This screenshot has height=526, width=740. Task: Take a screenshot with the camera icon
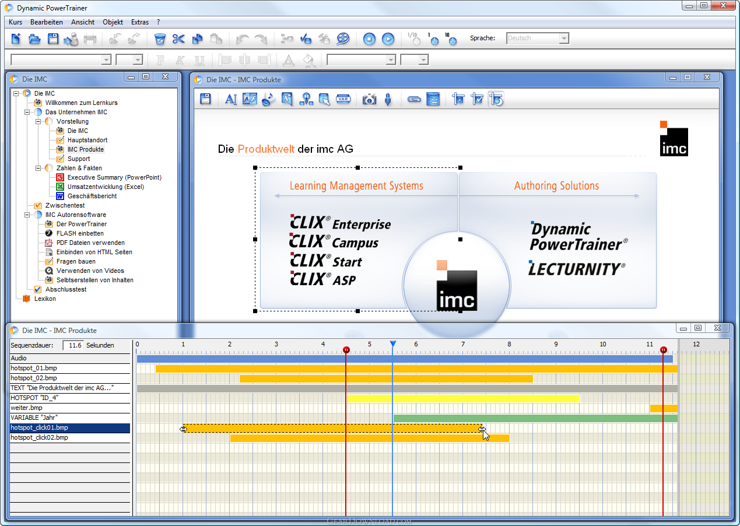pos(369,99)
